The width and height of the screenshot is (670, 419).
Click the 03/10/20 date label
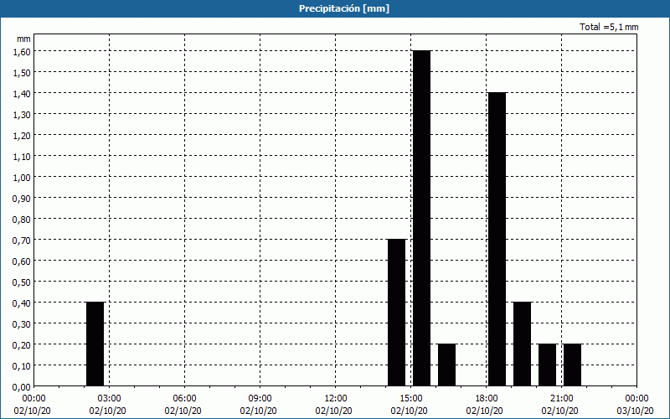click(x=635, y=411)
